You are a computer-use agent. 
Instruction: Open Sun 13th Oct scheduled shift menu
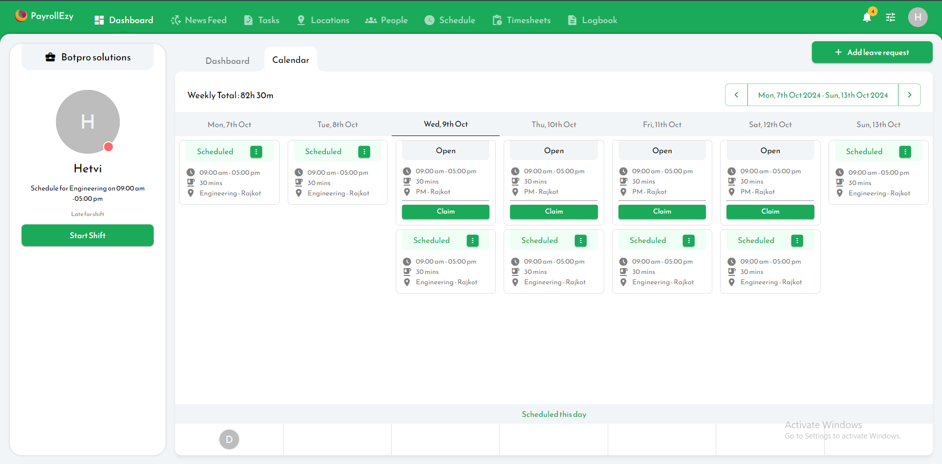coord(905,152)
